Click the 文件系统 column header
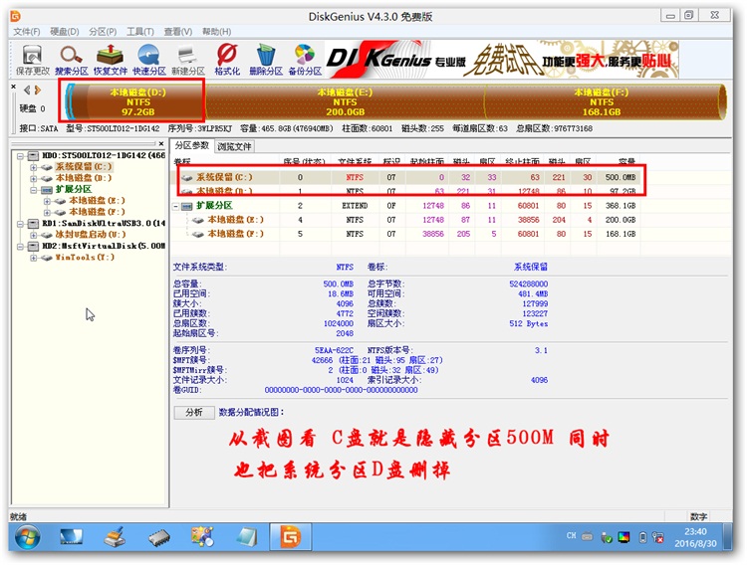The image size is (747, 565). pos(355,162)
